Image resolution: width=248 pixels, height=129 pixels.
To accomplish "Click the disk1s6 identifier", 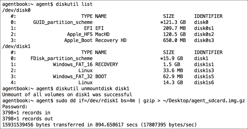I will [x=204, y=82].
